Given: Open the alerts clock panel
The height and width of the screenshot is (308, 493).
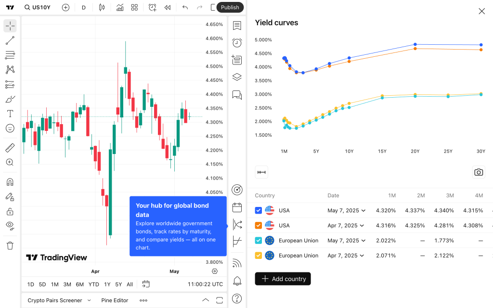Looking at the screenshot, I should point(237,43).
